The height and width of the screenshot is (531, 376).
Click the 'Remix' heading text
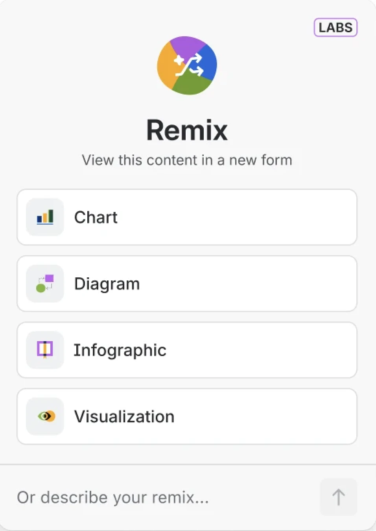187,130
